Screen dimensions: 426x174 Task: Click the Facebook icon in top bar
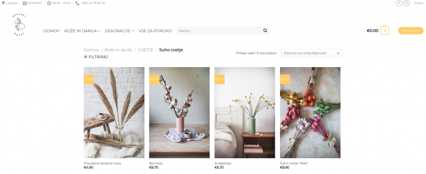point(399,3)
